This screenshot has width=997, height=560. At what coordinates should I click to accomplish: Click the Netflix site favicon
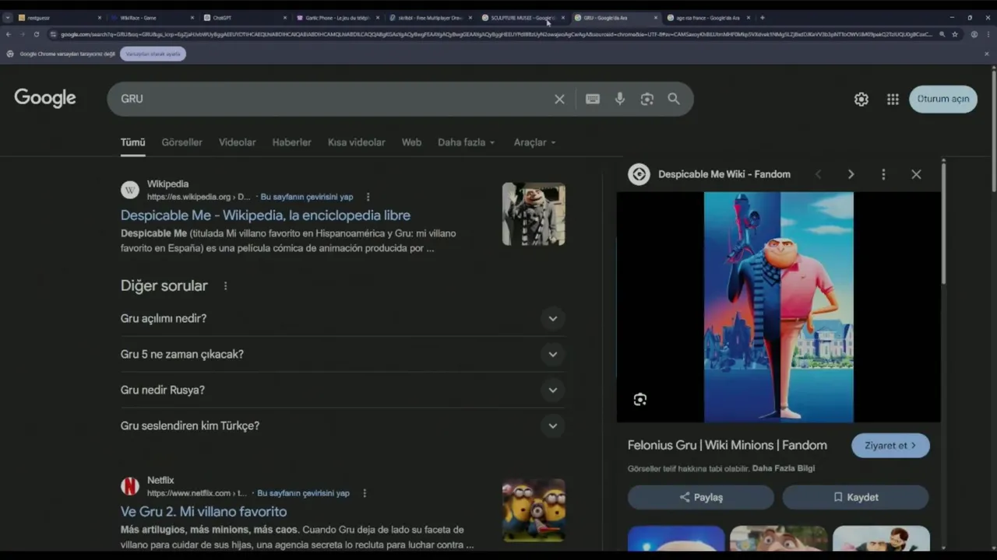coord(130,486)
